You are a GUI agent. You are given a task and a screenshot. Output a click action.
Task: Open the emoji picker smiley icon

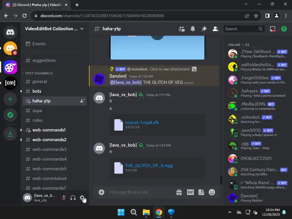212,192
